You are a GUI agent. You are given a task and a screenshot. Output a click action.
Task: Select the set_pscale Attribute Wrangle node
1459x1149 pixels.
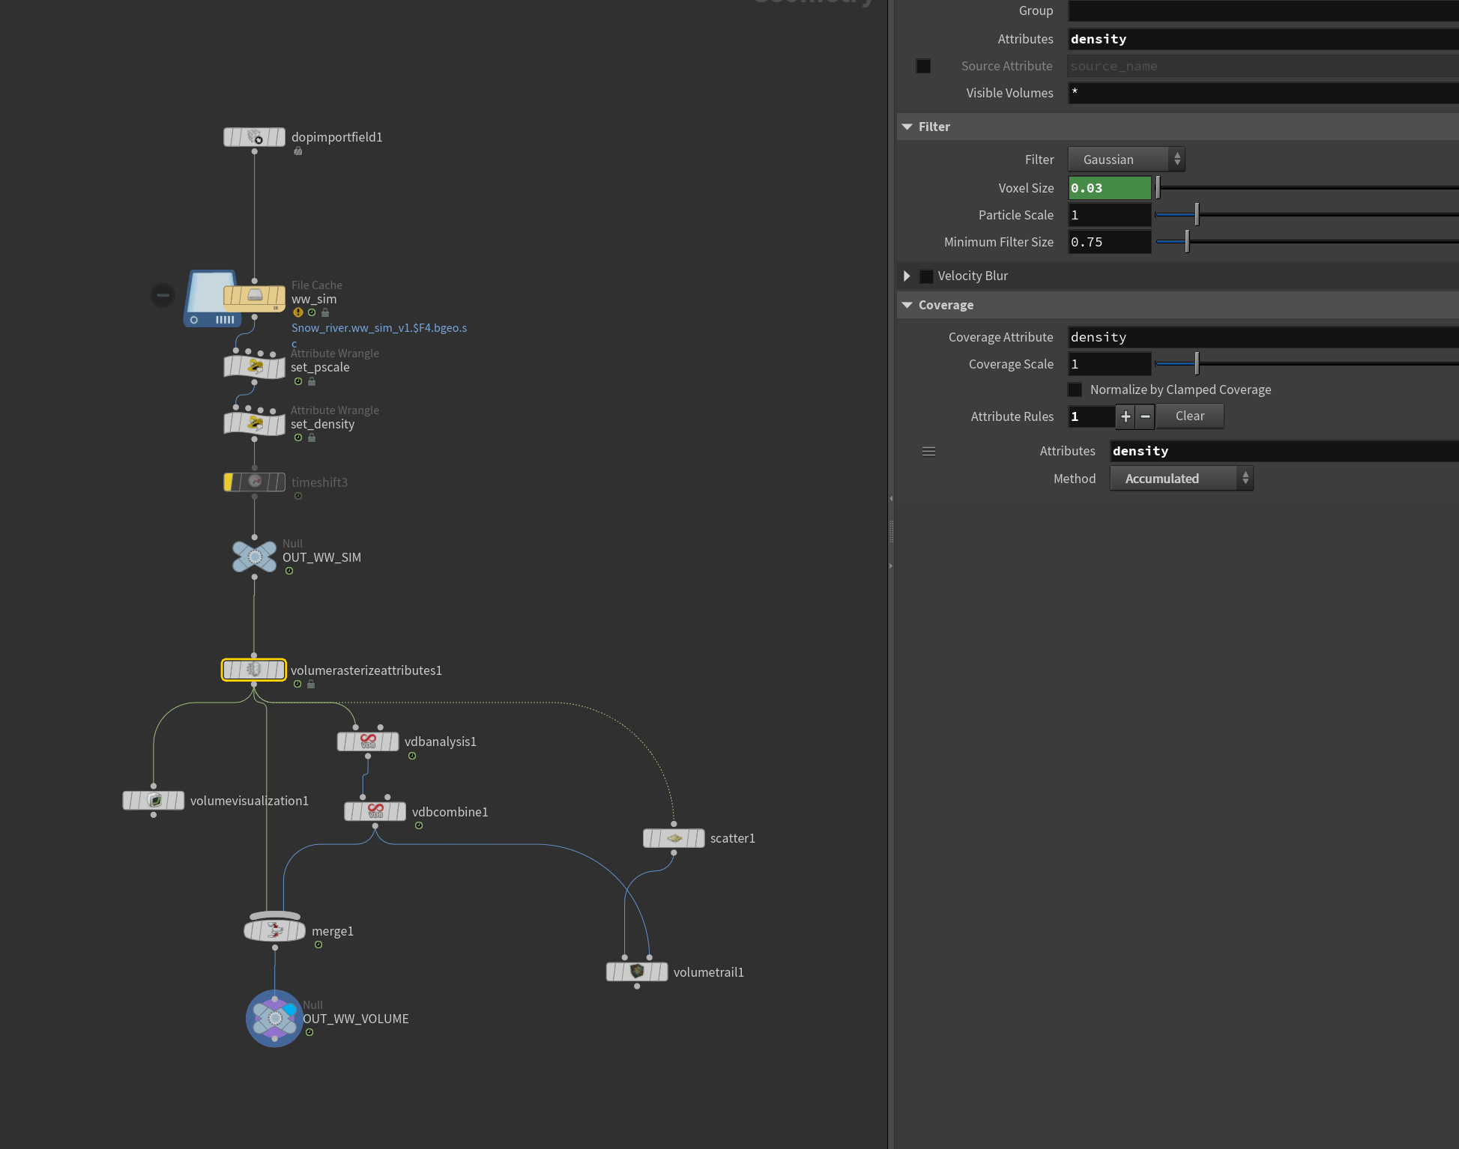[x=254, y=367]
